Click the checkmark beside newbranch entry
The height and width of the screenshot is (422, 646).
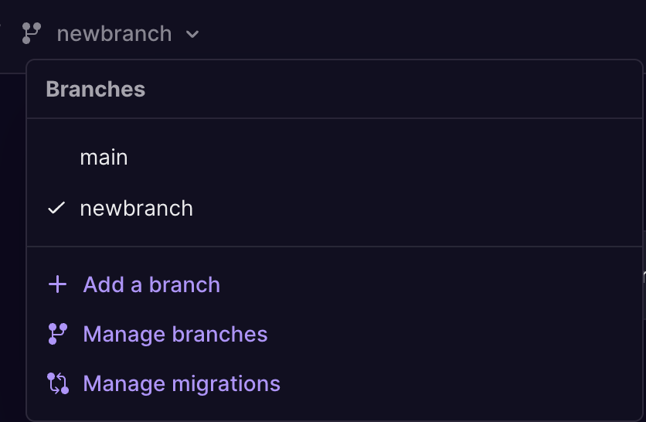point(56,209)
